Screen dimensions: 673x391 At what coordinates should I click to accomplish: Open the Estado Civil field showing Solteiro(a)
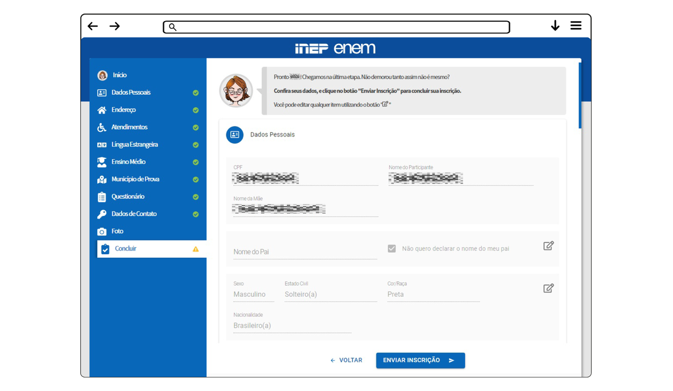pyautogui.click(x=330, y=294)
